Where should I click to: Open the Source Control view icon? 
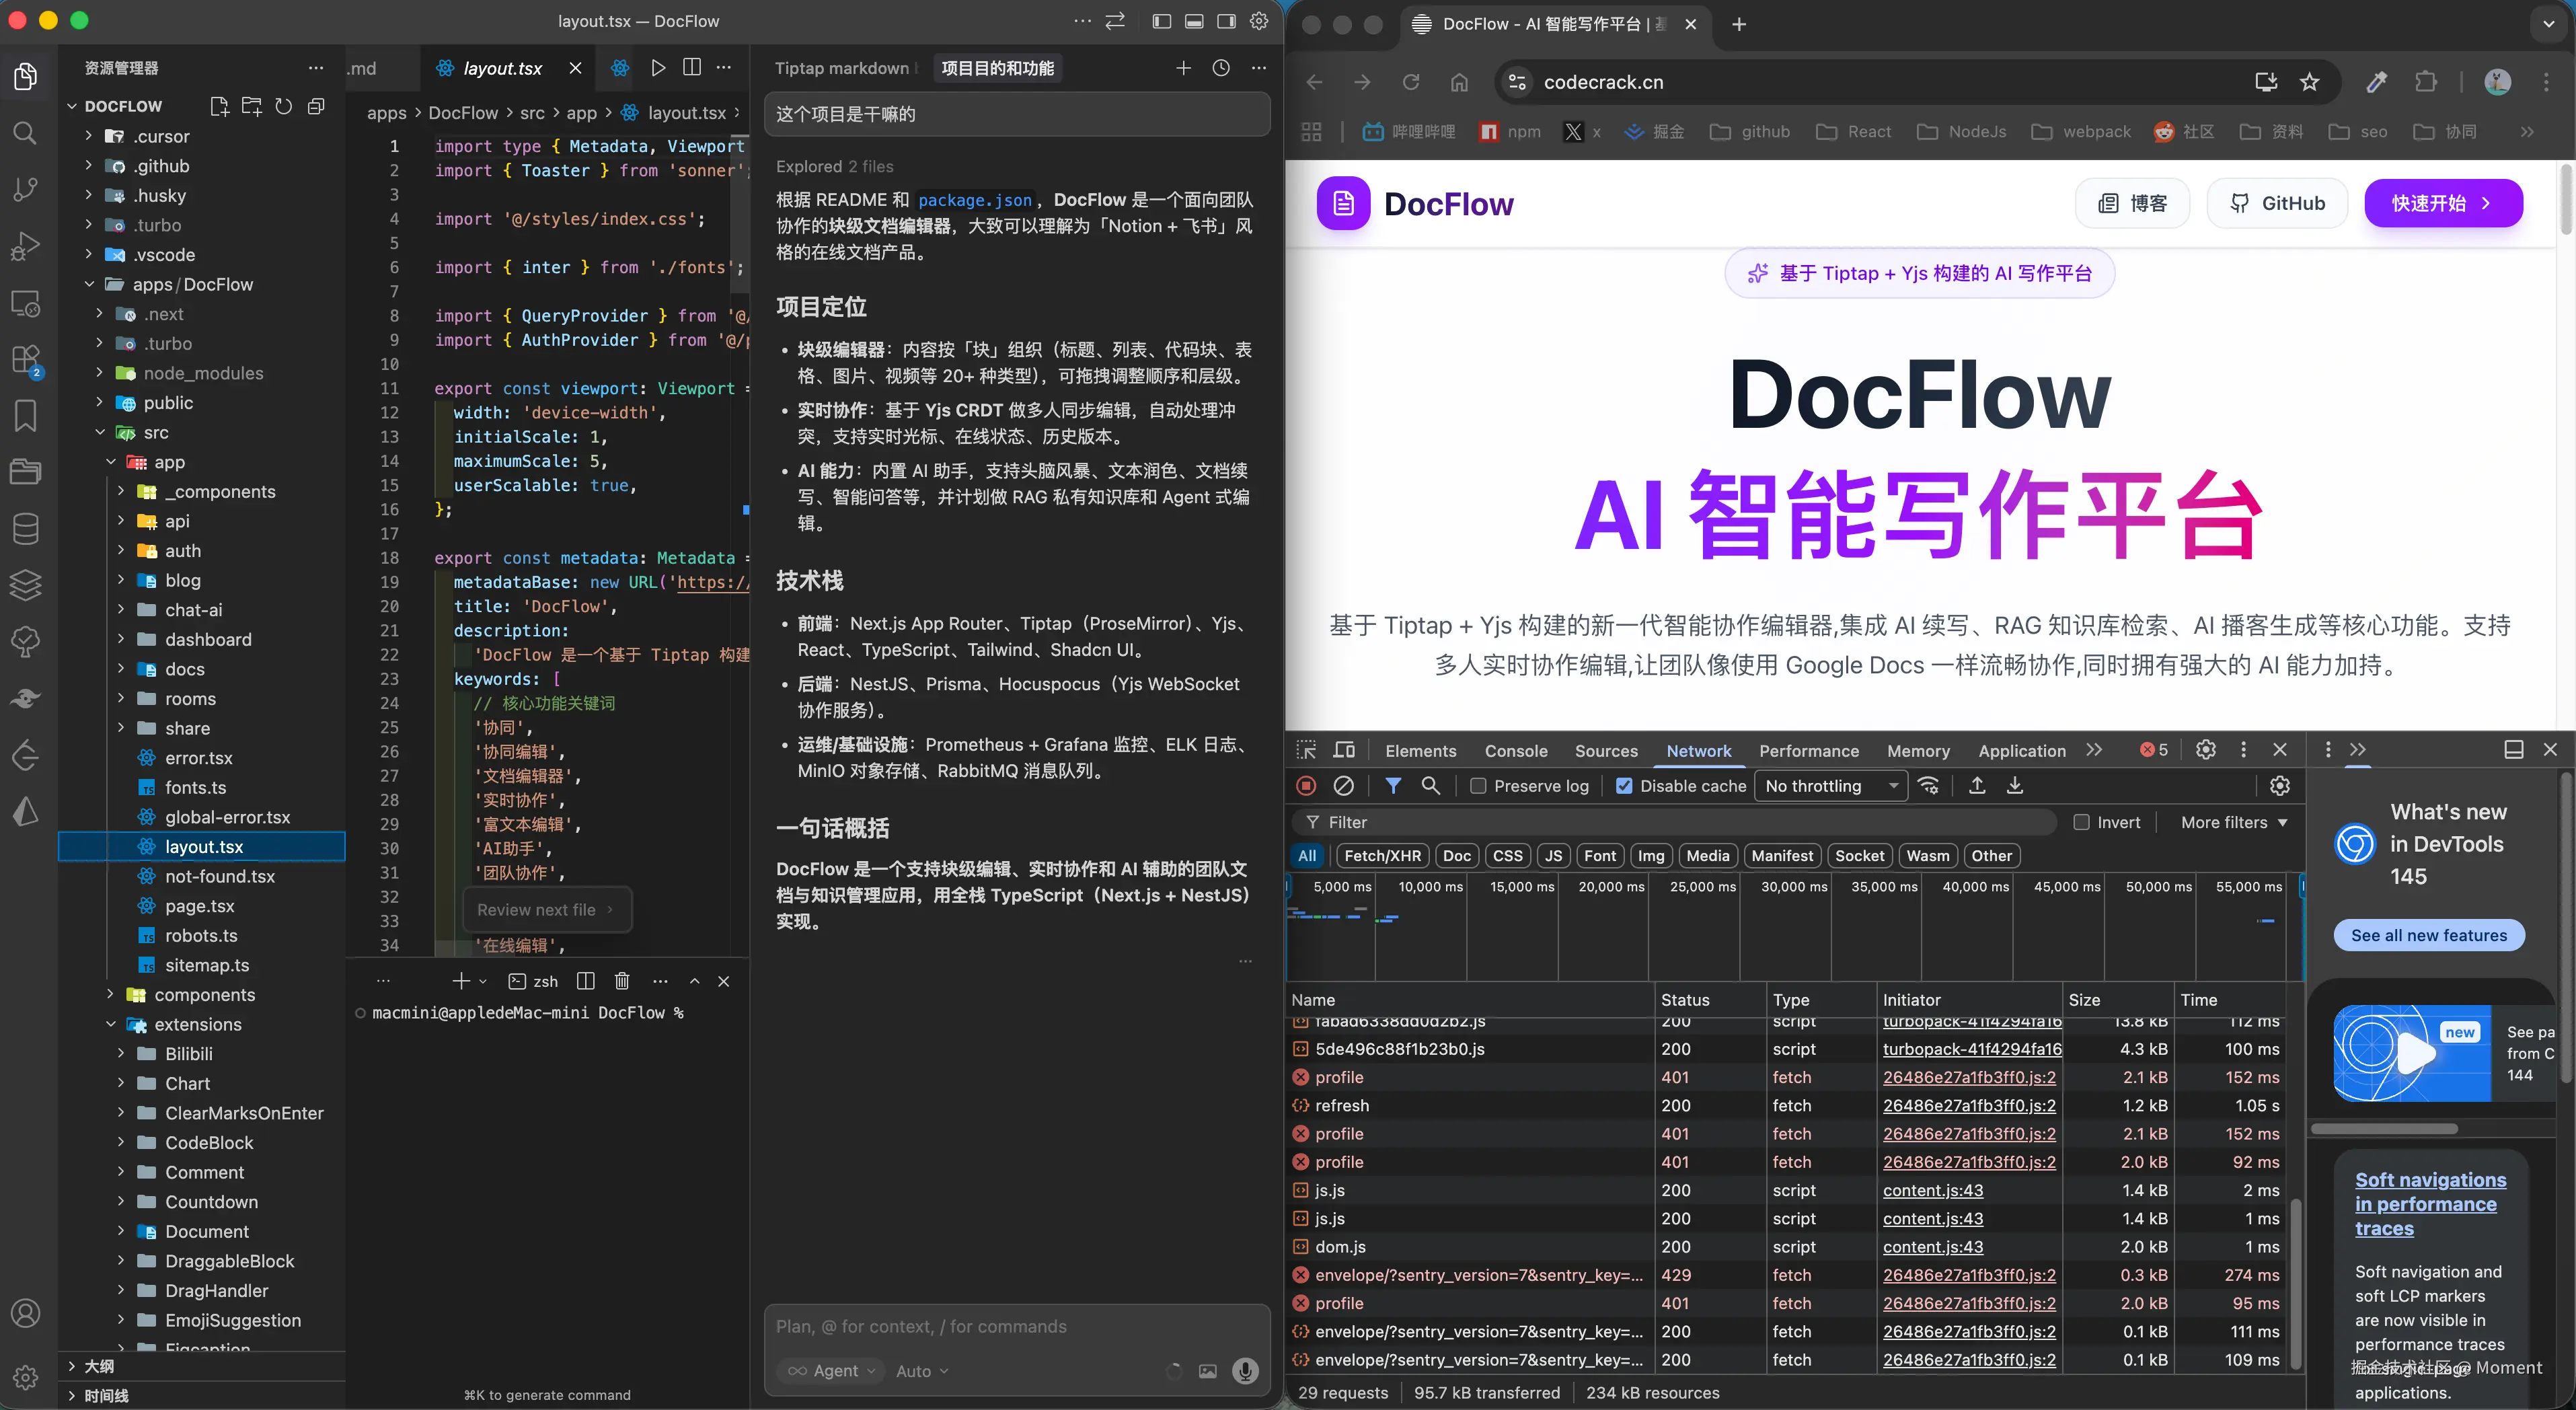[x=25, y=189]
